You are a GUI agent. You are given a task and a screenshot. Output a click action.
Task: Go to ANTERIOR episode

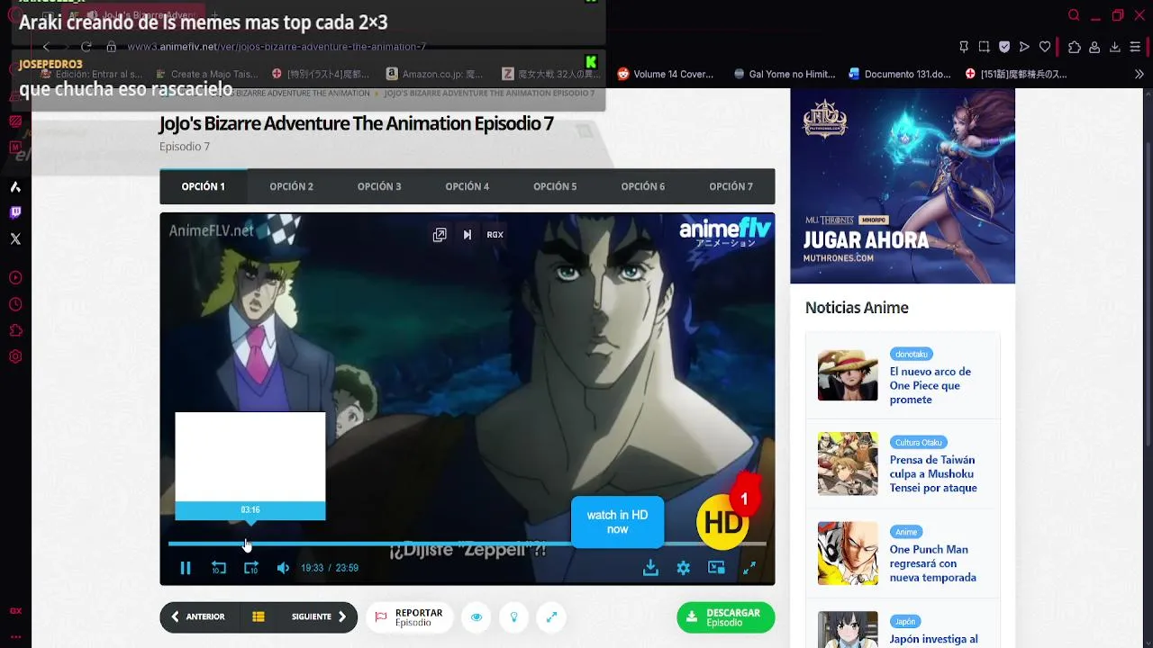tap(198, 616)
